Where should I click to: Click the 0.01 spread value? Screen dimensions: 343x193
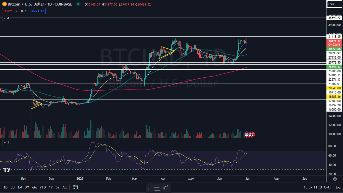[24, 11]
